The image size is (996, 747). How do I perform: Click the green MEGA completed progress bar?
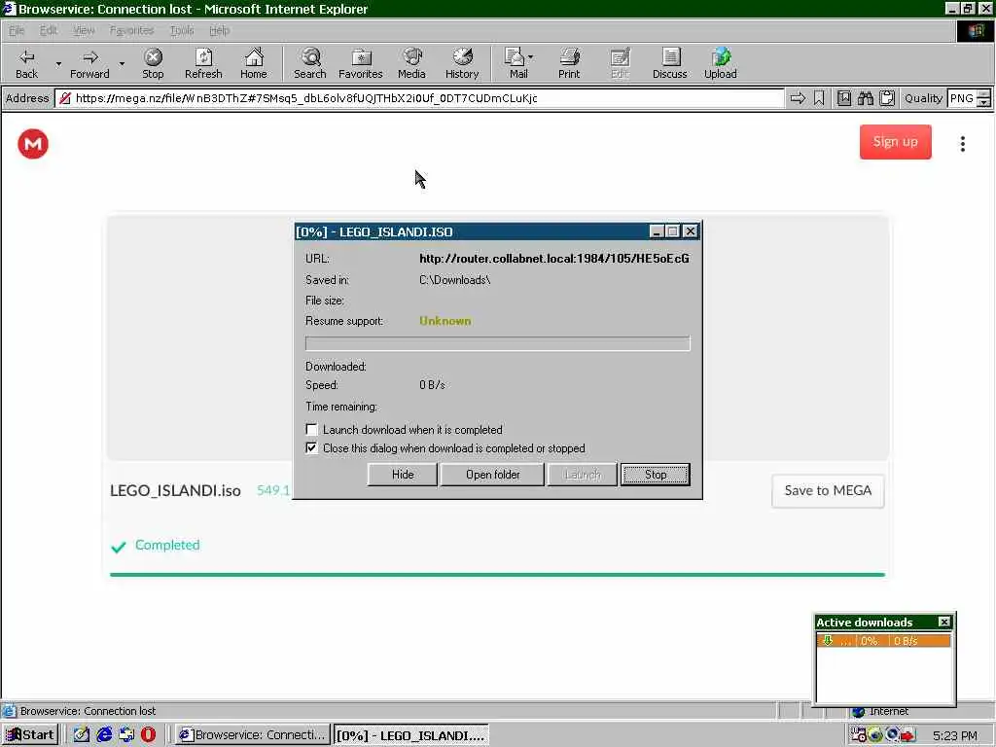pyautogui.click(x=497, y=575)
